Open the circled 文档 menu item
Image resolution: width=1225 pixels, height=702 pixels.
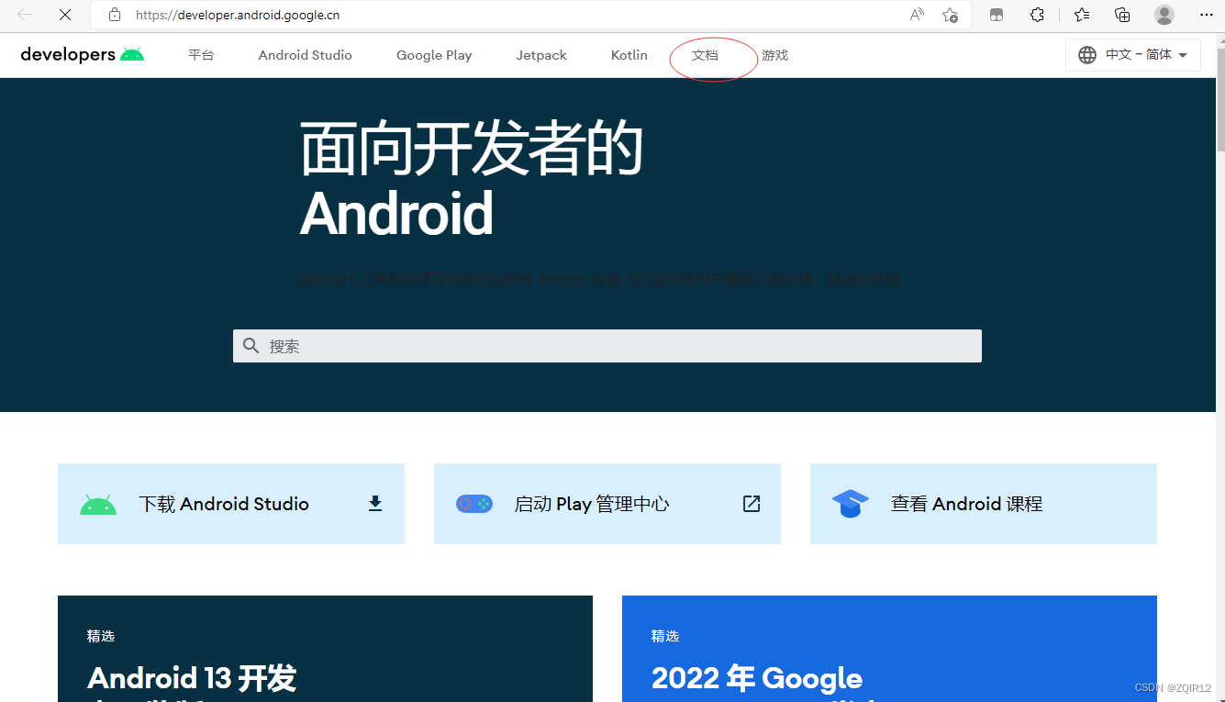tap(705, 55)
